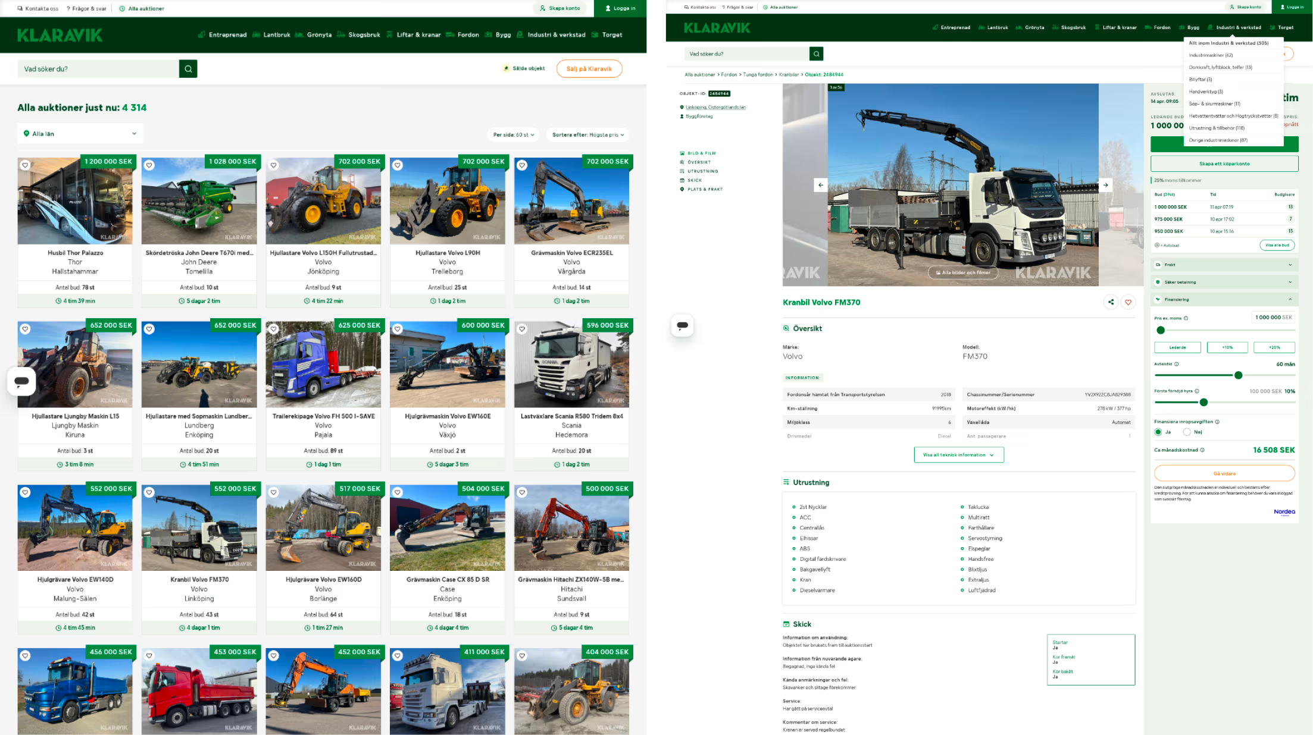
Task: Click the Visa alla bud button
Action: pos(1277,245)
